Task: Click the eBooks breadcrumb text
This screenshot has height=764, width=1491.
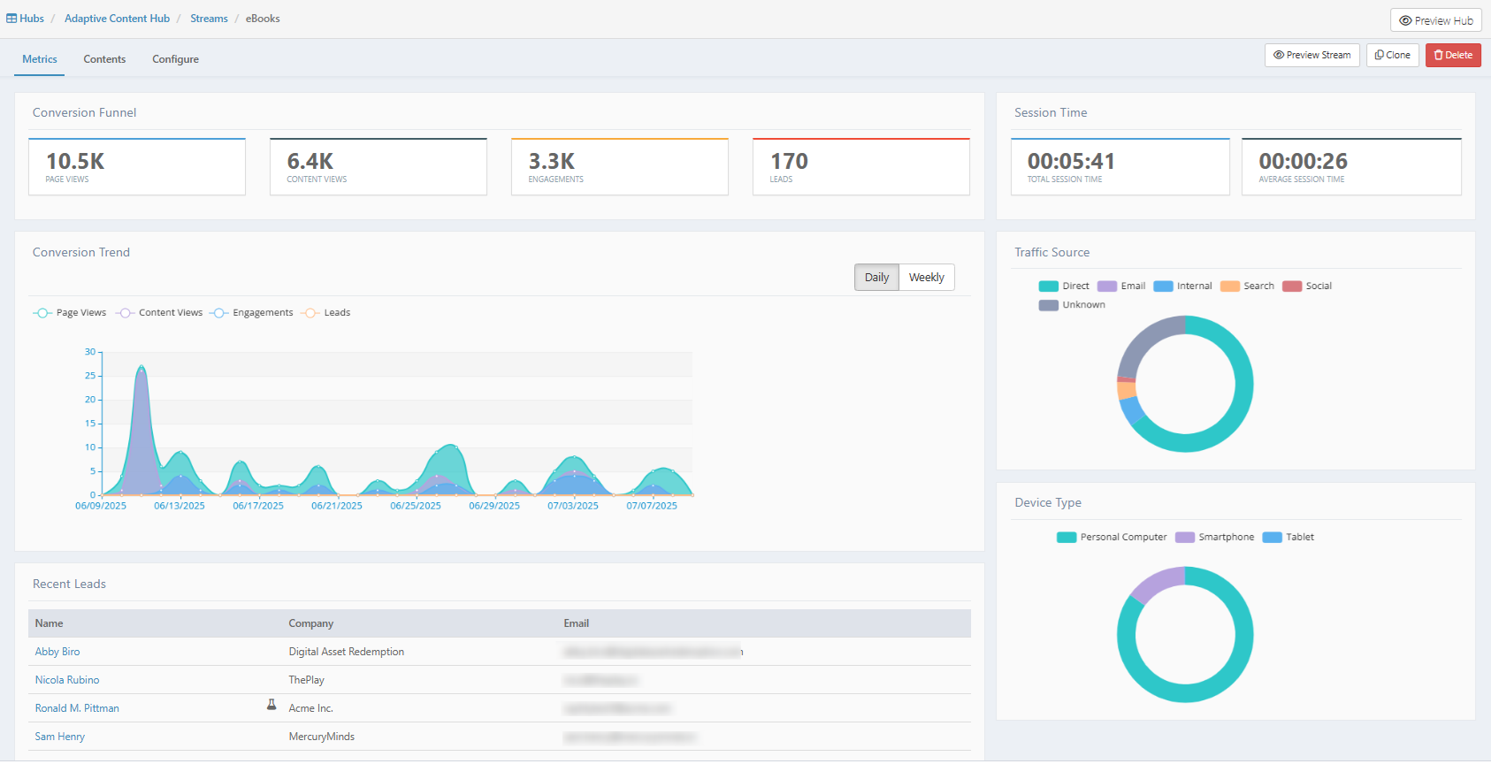Action: (263, 19)
